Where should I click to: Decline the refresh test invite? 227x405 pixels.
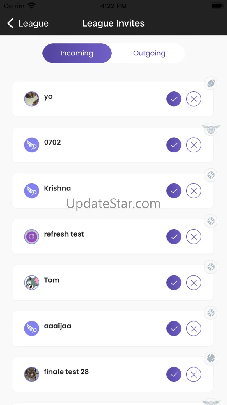tap(194, 237)
